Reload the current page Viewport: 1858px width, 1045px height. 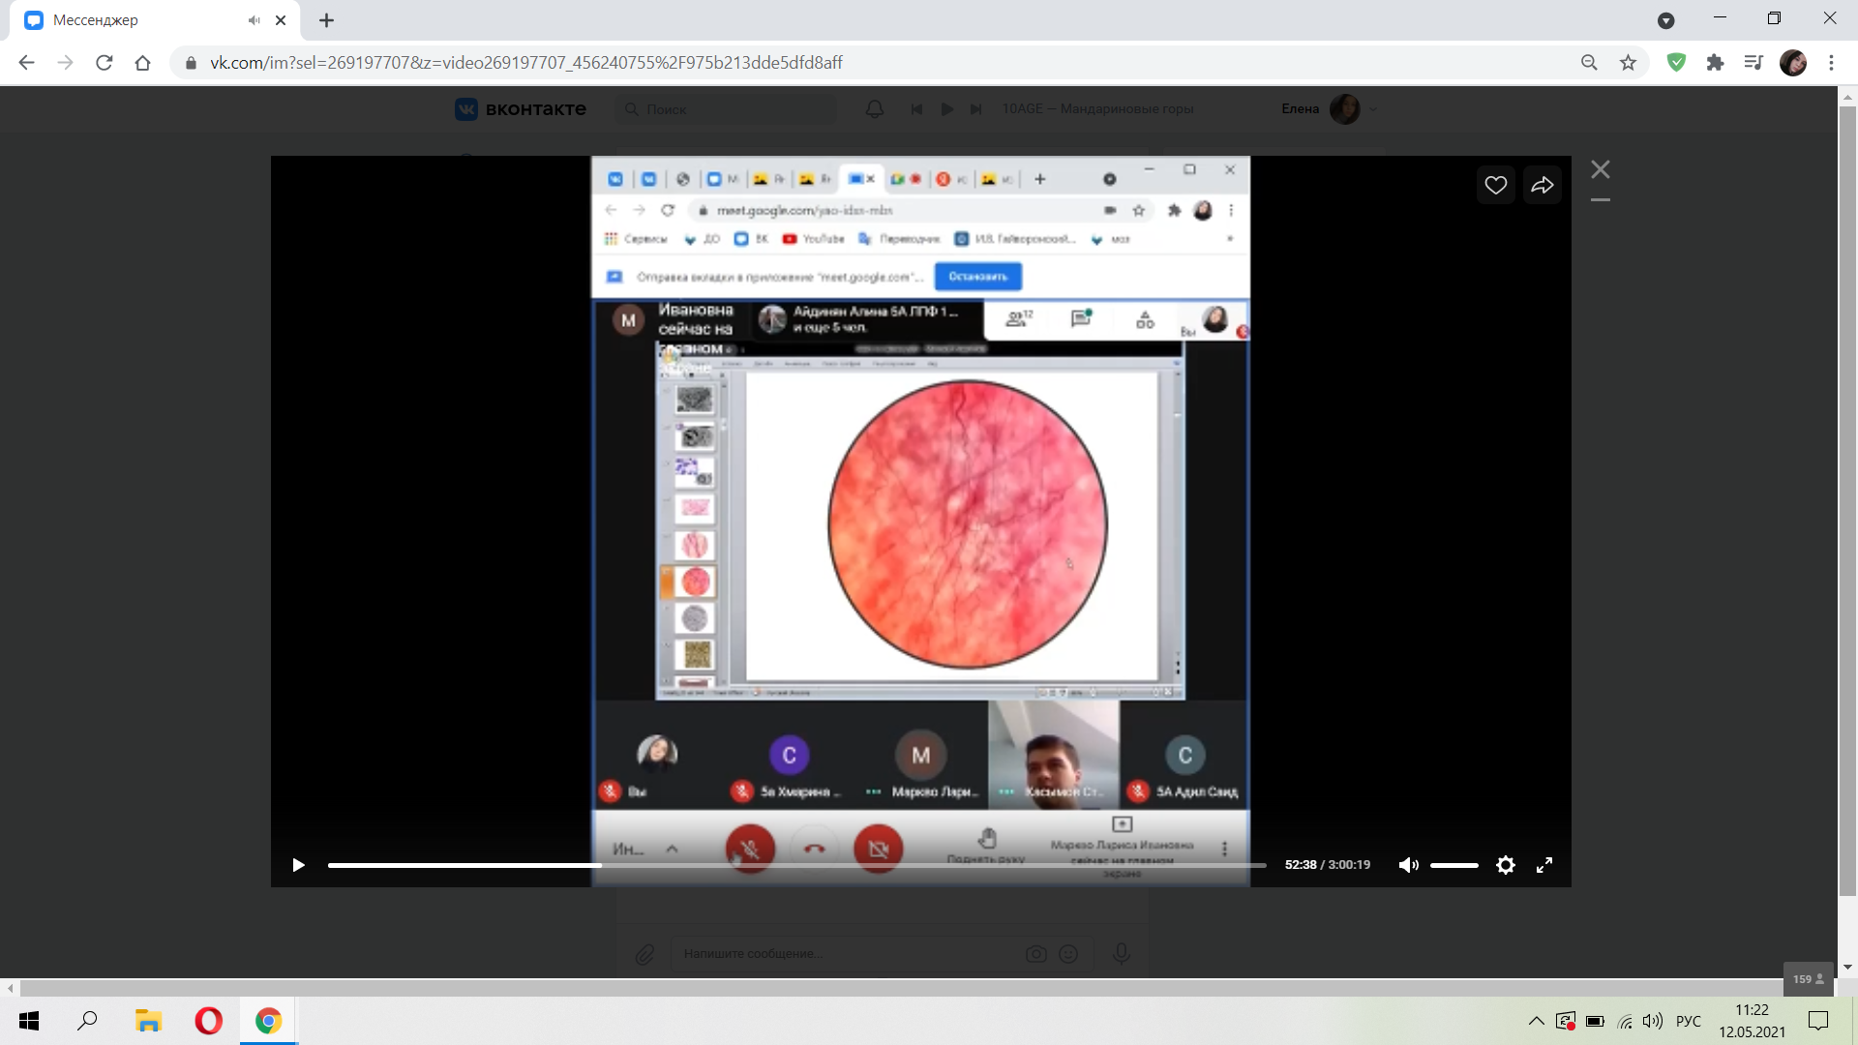(x=104, y=63)
